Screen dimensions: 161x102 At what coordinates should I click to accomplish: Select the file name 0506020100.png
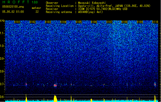pyautogui.click(x=13, y=7)
